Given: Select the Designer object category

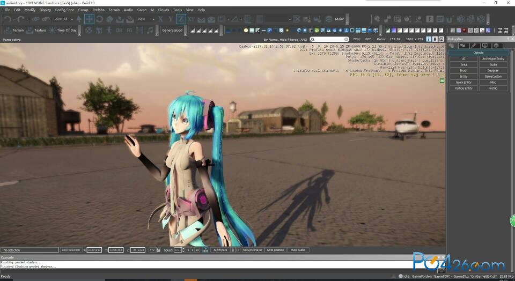Looking at the screenshot, I should [493, 71].
